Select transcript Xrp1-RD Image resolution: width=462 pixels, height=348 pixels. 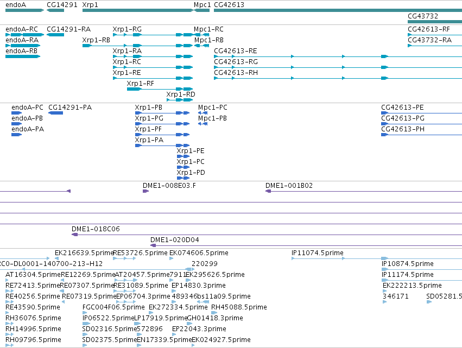(x=180, y=100)
